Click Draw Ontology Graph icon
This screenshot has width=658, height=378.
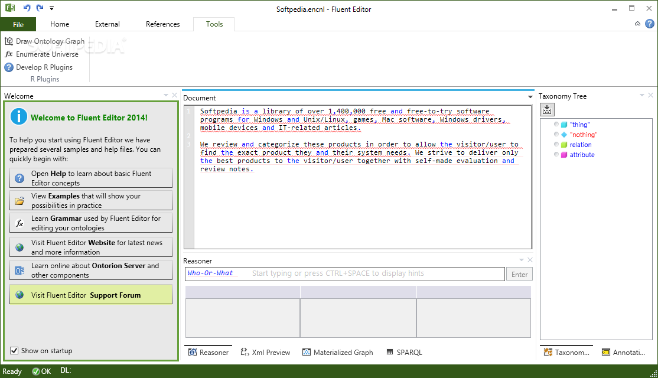(x=9, y=41)
